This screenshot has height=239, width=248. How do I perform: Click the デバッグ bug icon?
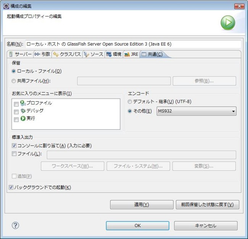pyautogui.click(x=23, y=111)
